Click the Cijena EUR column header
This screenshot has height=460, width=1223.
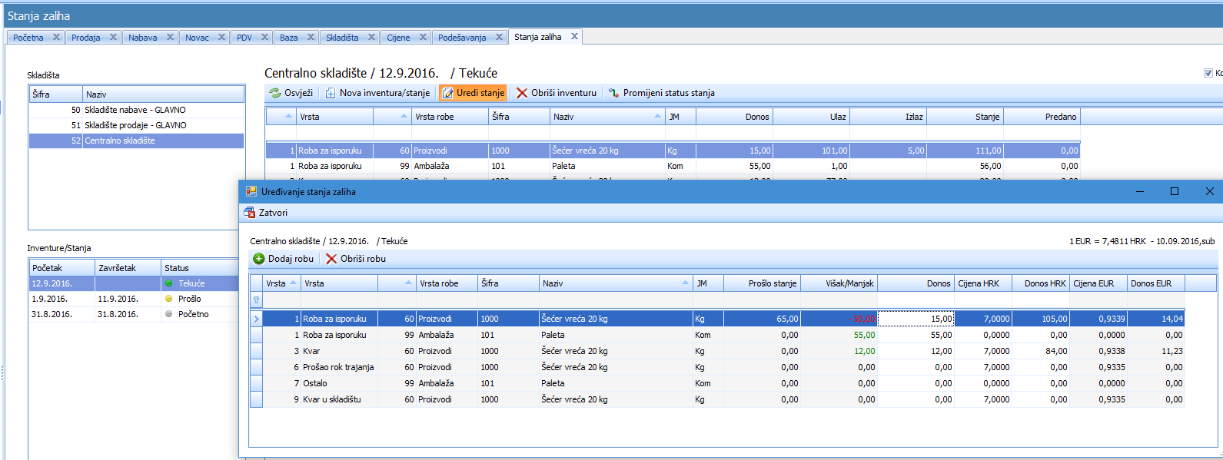(x=1098, y=283)
